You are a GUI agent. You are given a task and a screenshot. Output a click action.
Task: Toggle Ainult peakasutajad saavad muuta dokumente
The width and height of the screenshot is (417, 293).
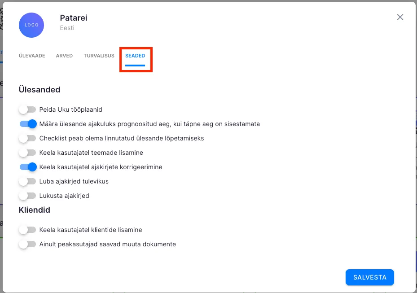tap(27, 244)
